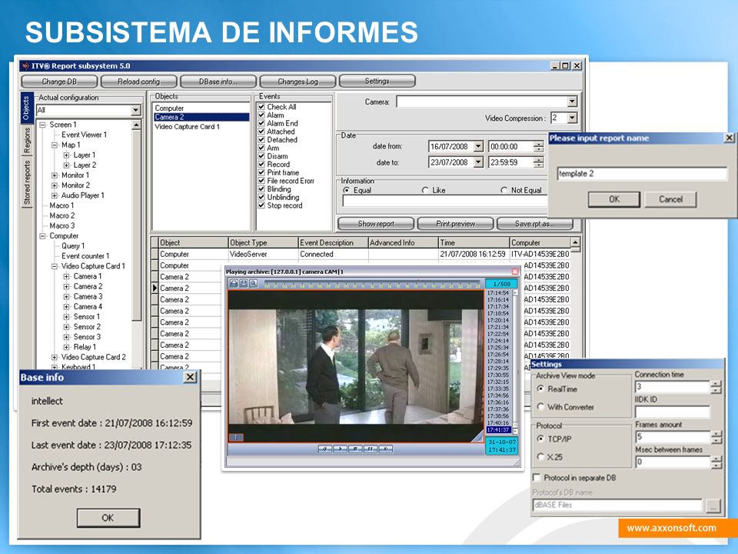Click the browse button beside dBASE Files field

pyautogui.click(x=713, y=506)
